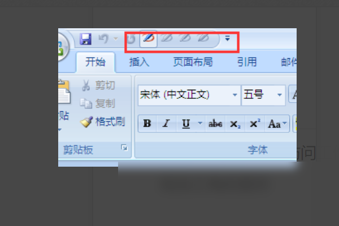Expand the Customize Quick Access Toolbar arrow
The image size is (339, 226).
pyautogui.click(x=228, y=38)
